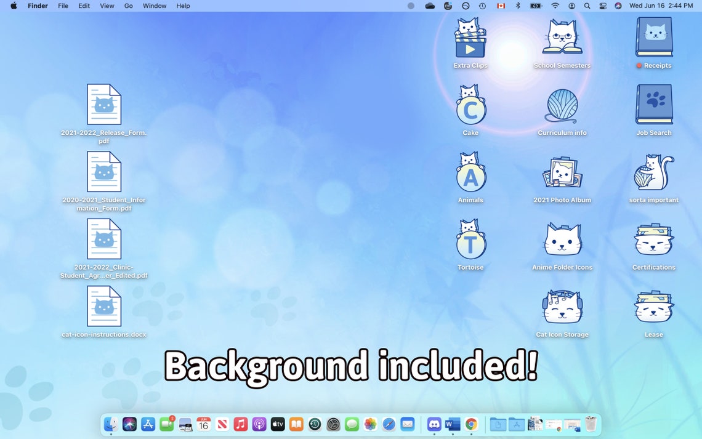Open Microsoft Word from the Dock
The width and height of the screenshot is (702, 439).
coord(453,424)
